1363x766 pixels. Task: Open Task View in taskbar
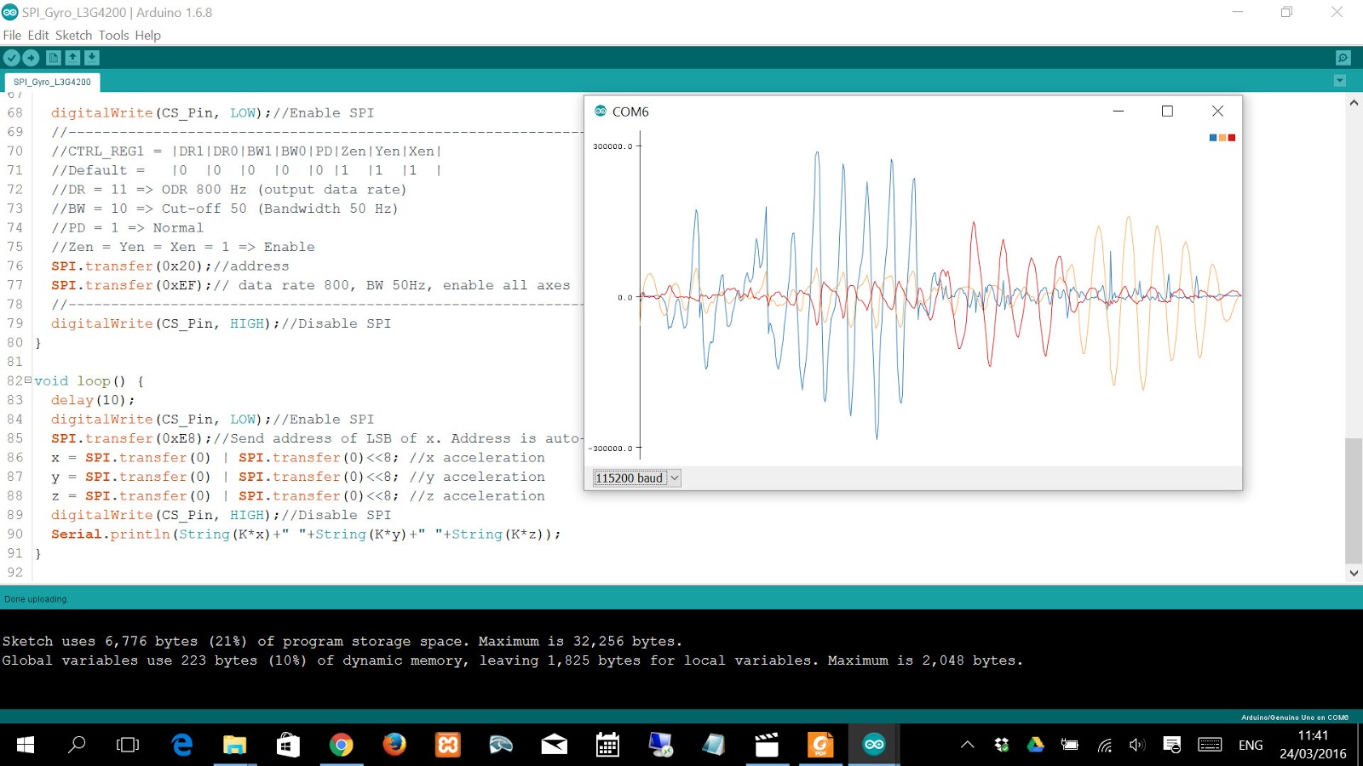(x=128, y=745)
